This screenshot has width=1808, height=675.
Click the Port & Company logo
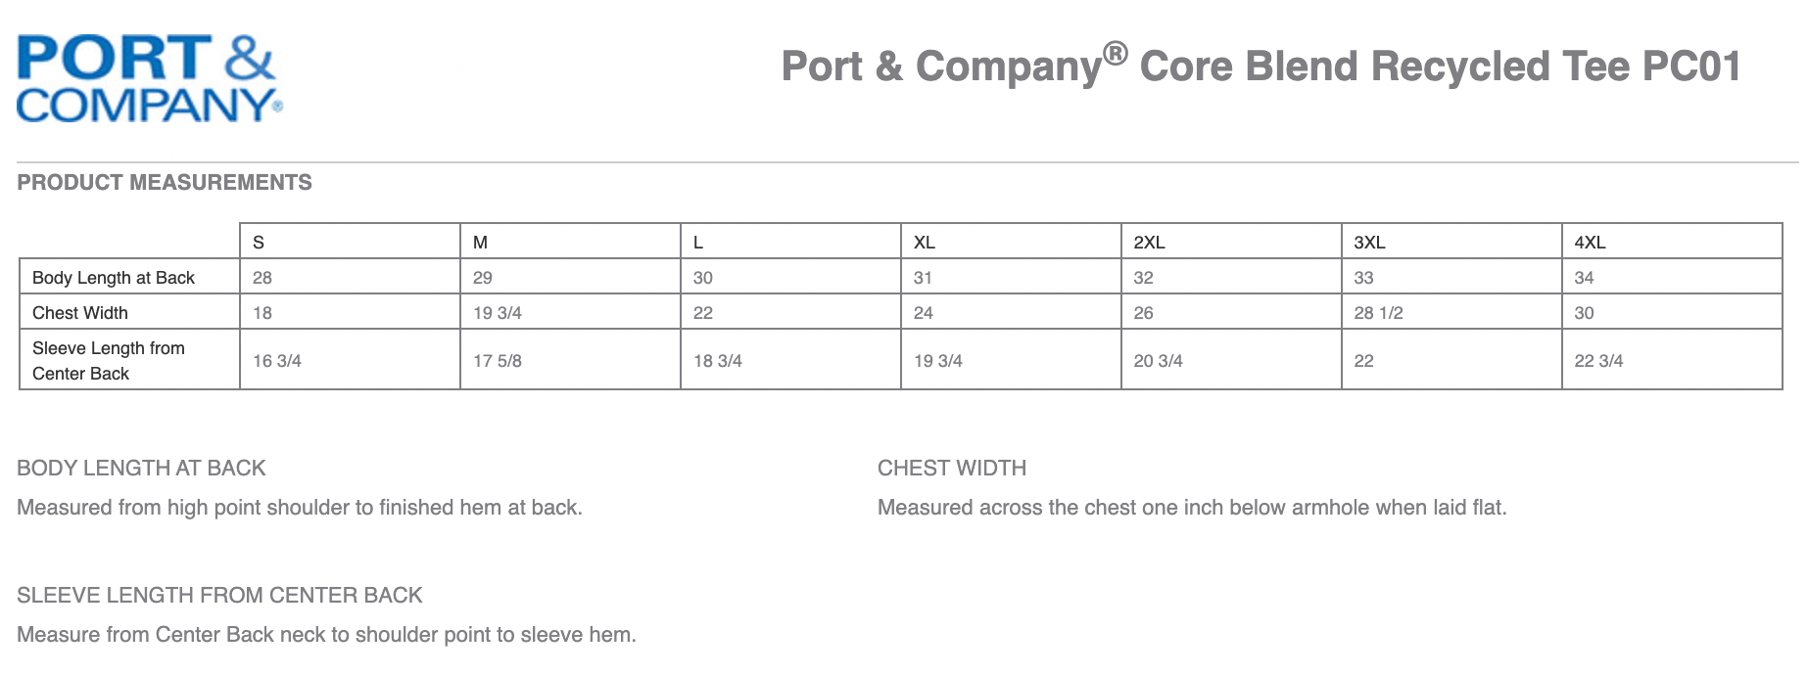click(x=150, y=79)
